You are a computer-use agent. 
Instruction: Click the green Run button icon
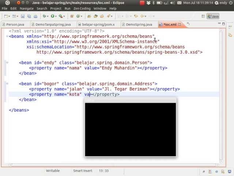(53, 16)
